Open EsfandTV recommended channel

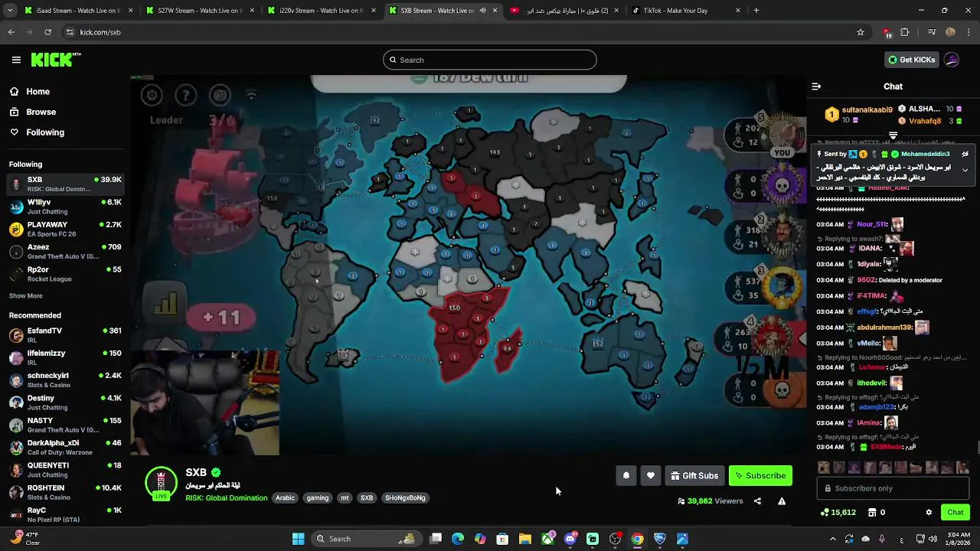pyautogui.click(x=65, y=335)
